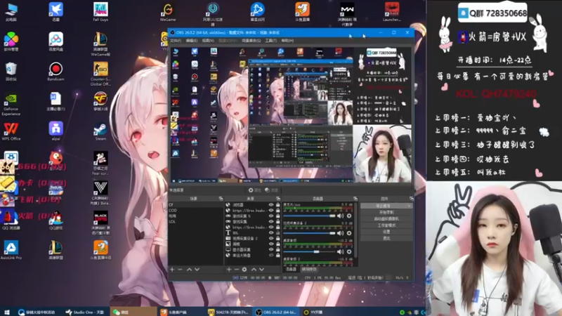Adjust the 麦克风/Aux volume slider

tap(309, 216)
